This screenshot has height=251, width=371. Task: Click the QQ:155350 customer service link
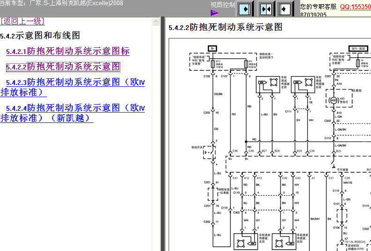click(356, 7)
